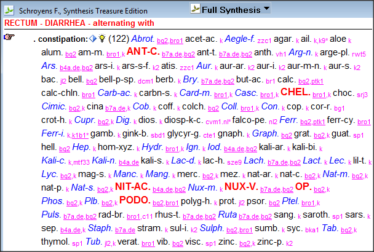Select the remedy Graph.

tap(265, 133)
